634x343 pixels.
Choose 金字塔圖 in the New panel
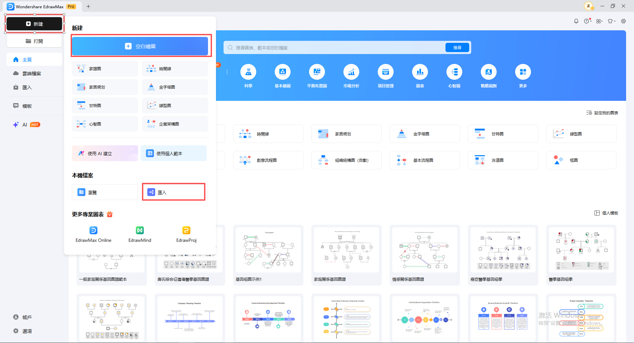[x=175, y=87]
